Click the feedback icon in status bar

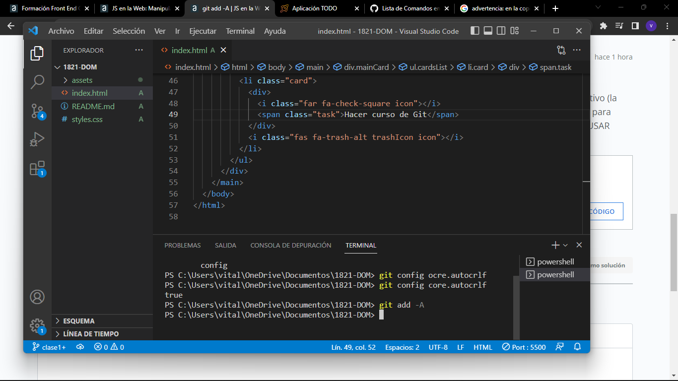(x=560, y=347)
